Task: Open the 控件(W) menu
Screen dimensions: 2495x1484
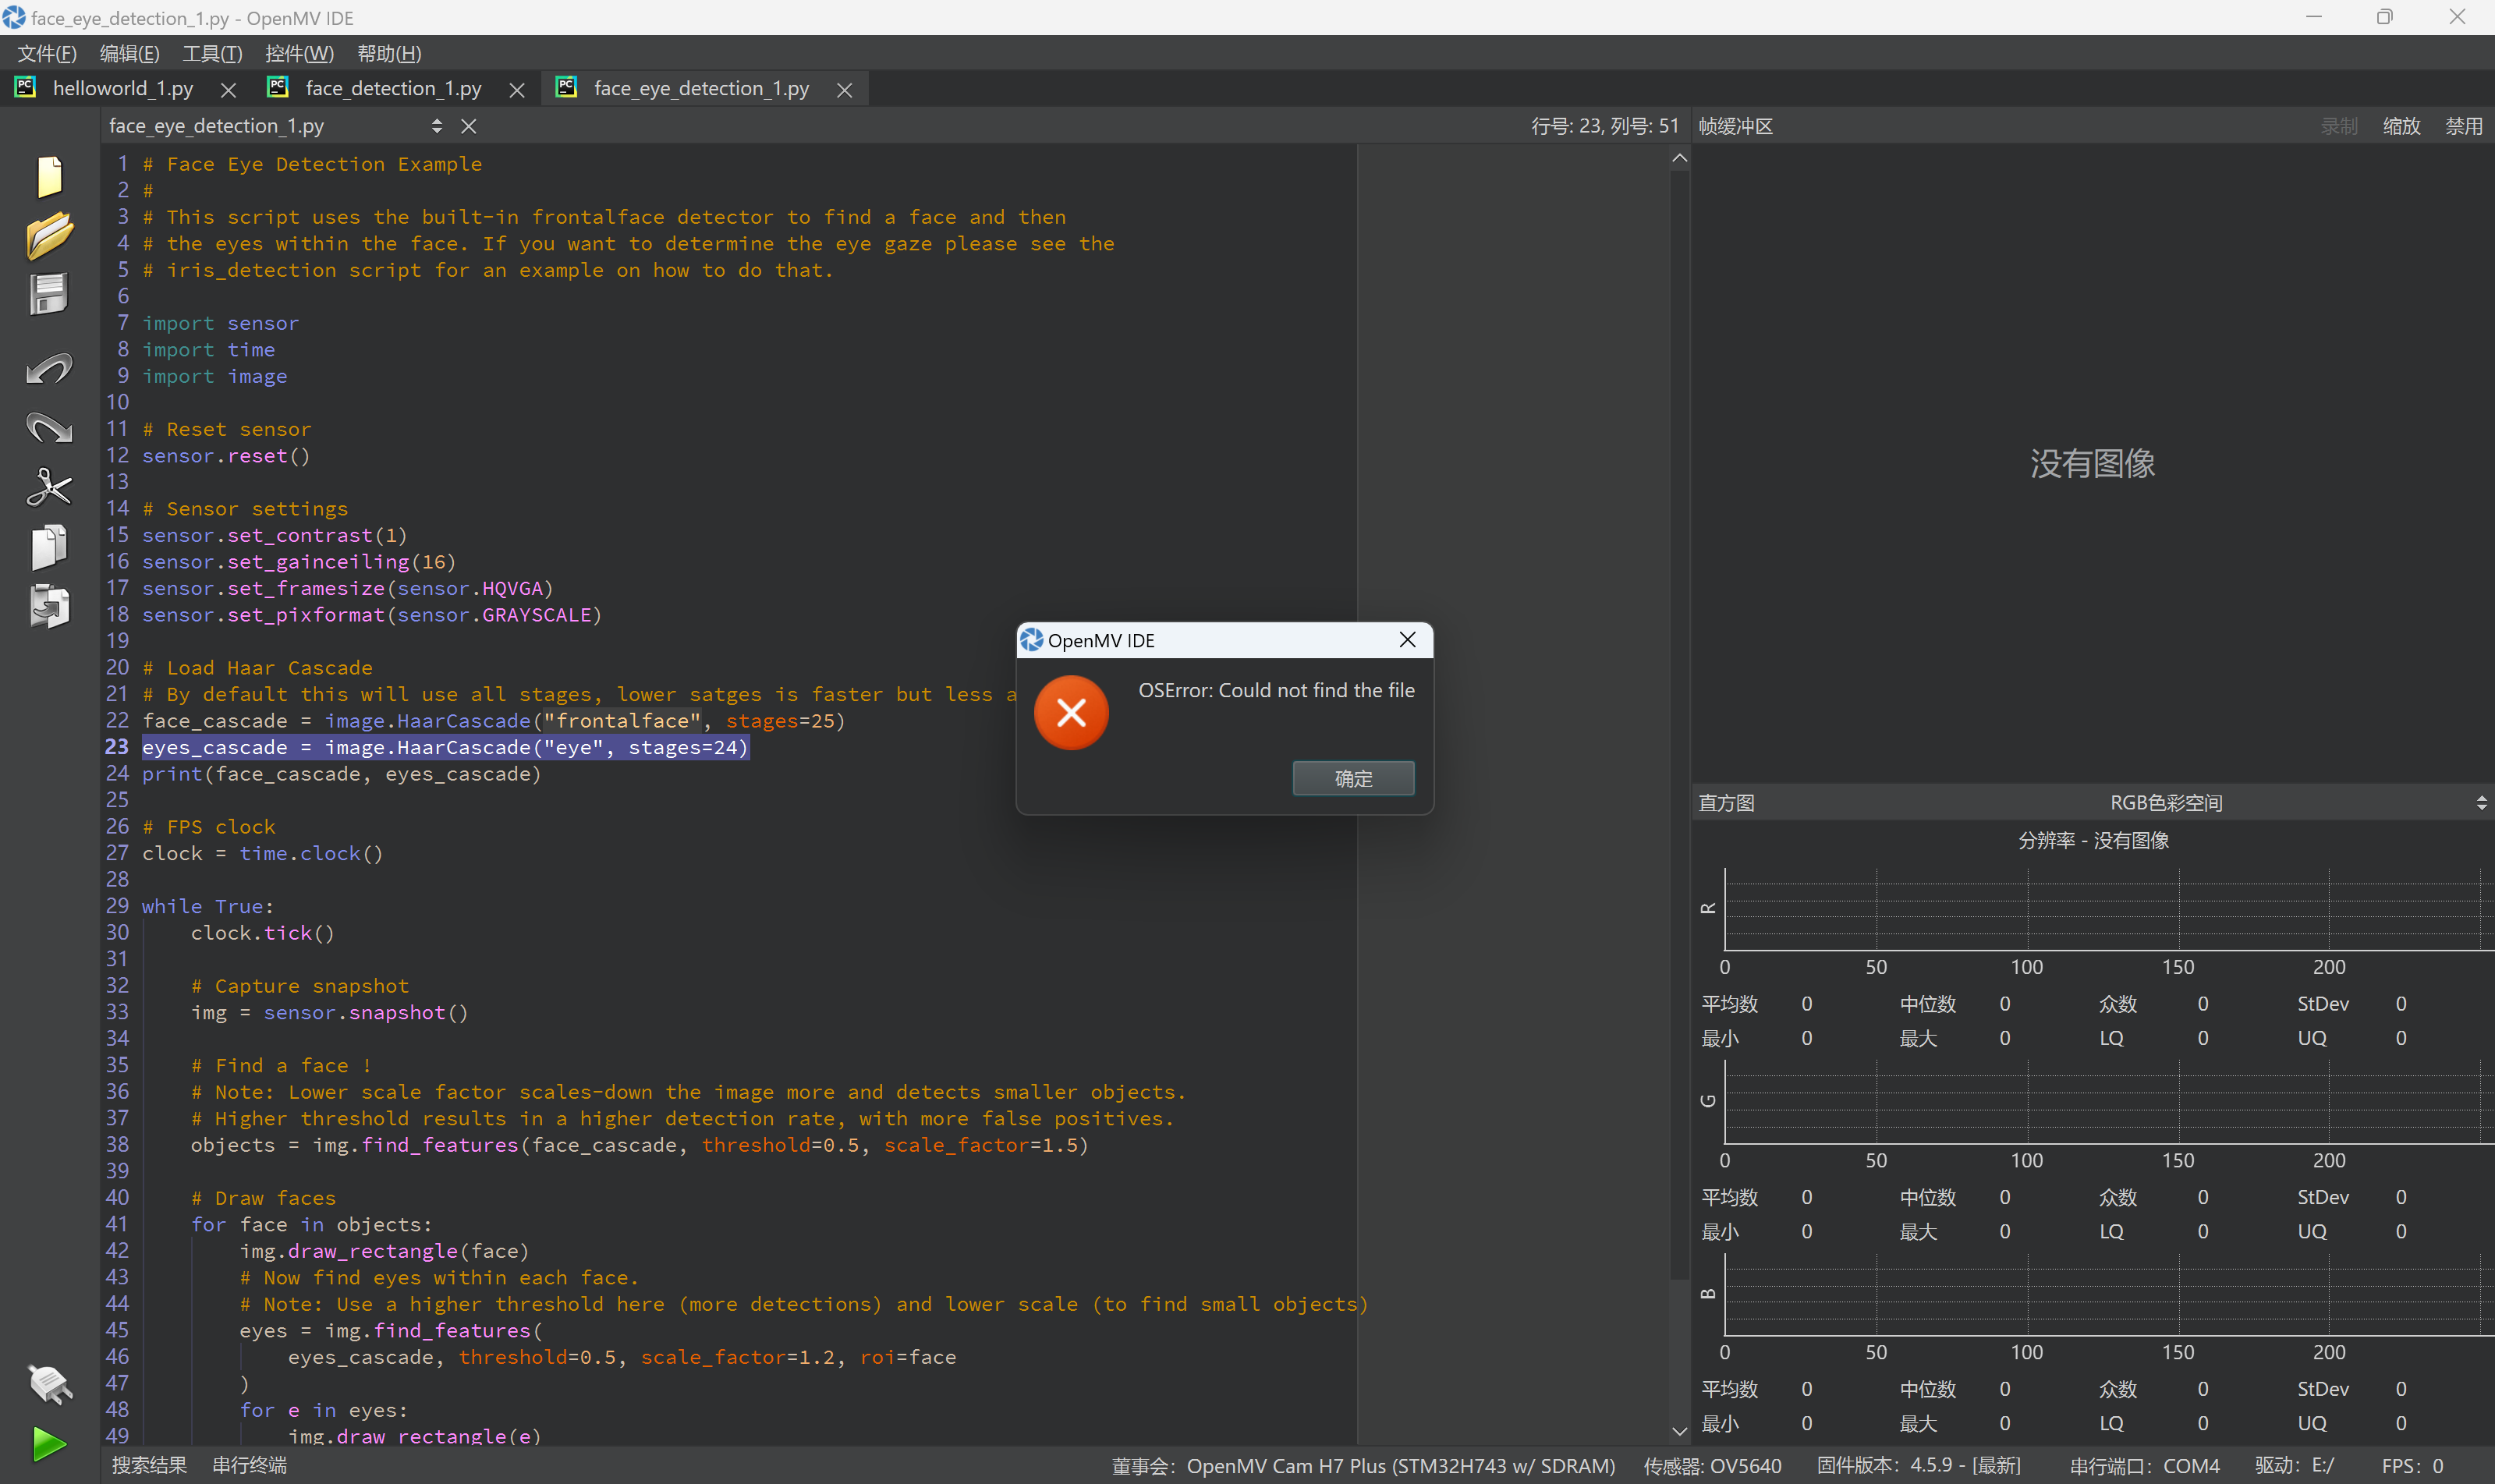Action: click(x=299, y=53)
